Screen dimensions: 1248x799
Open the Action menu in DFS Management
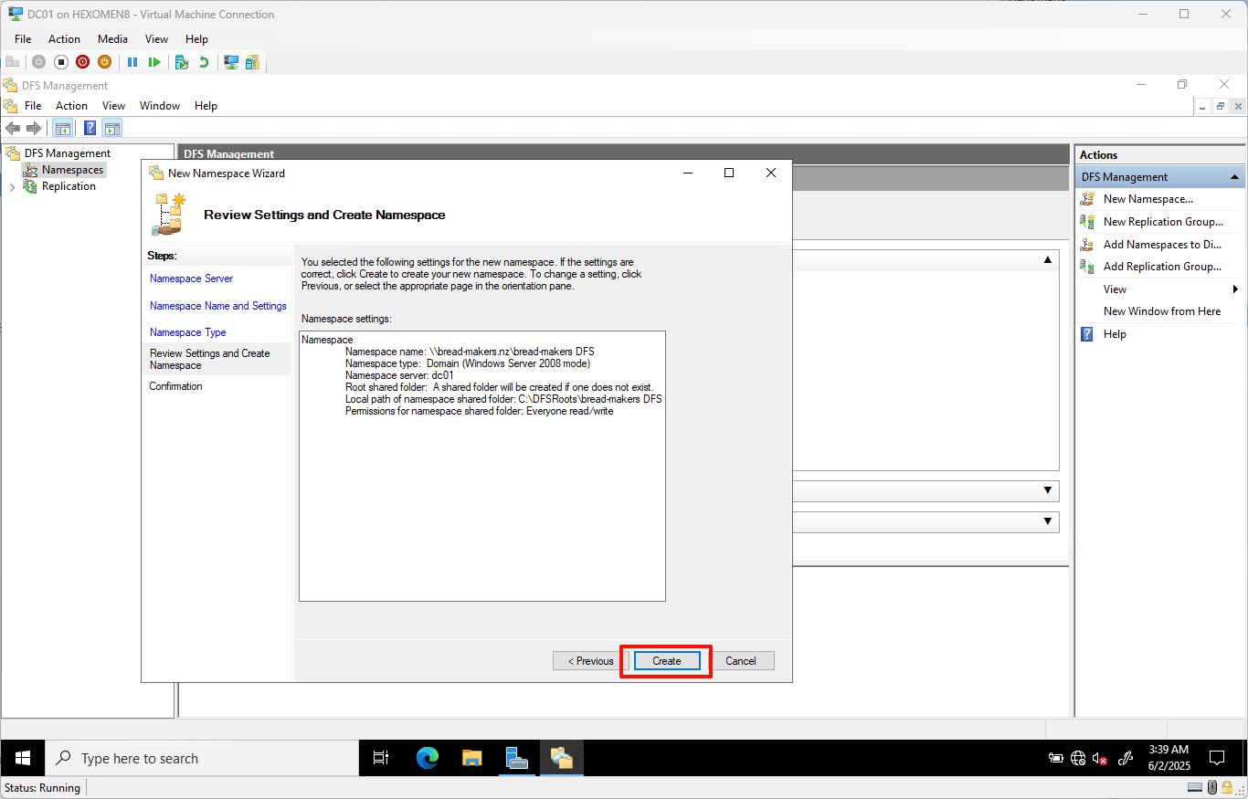pos(71,105)
